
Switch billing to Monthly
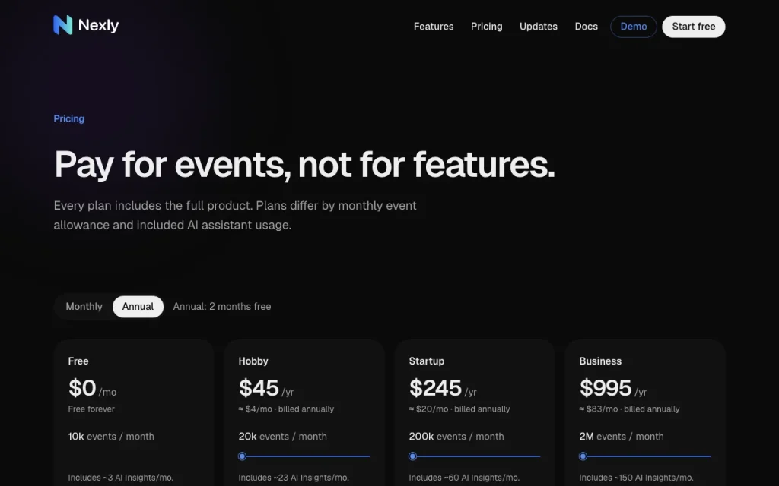(x=84, y=307)
